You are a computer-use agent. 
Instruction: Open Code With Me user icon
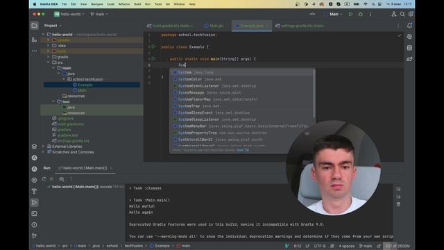(x=393, y=14)
